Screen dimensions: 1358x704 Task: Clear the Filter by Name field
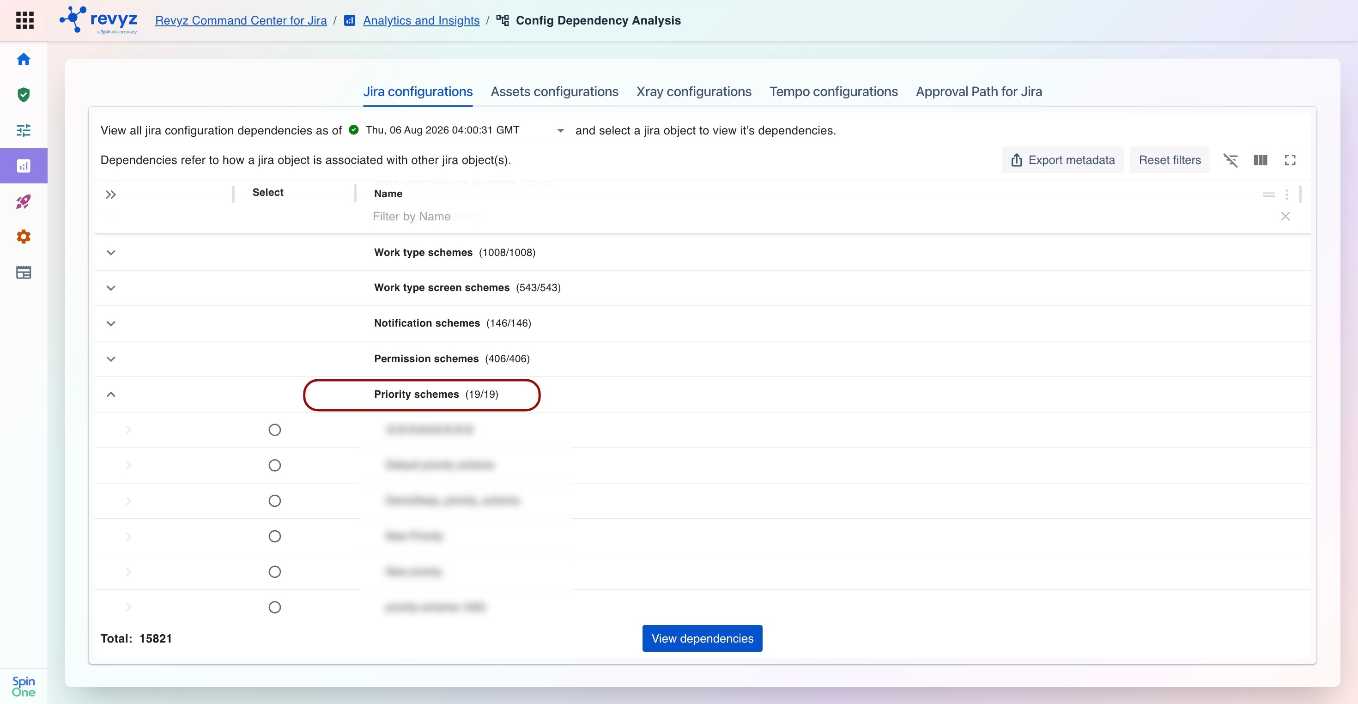click(1286, 216)
